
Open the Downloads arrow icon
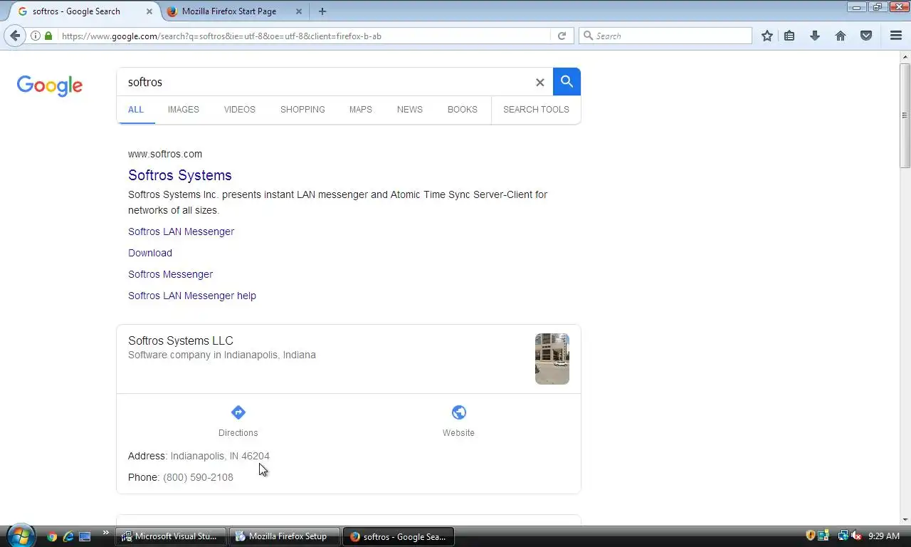pos(815,36)
